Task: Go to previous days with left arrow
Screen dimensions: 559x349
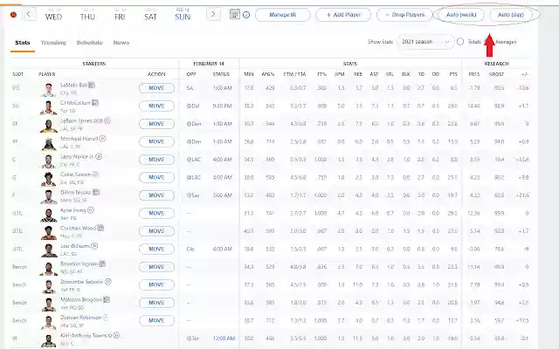Action: [29, 15]
